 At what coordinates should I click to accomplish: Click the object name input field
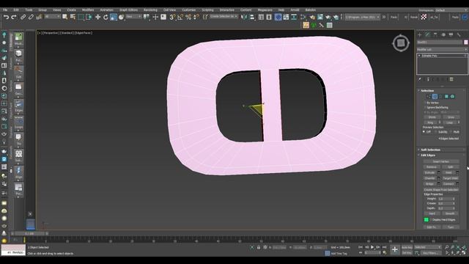coord(440,43)
